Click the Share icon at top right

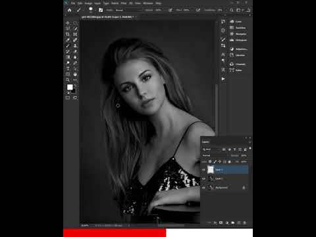click(248, 10)
